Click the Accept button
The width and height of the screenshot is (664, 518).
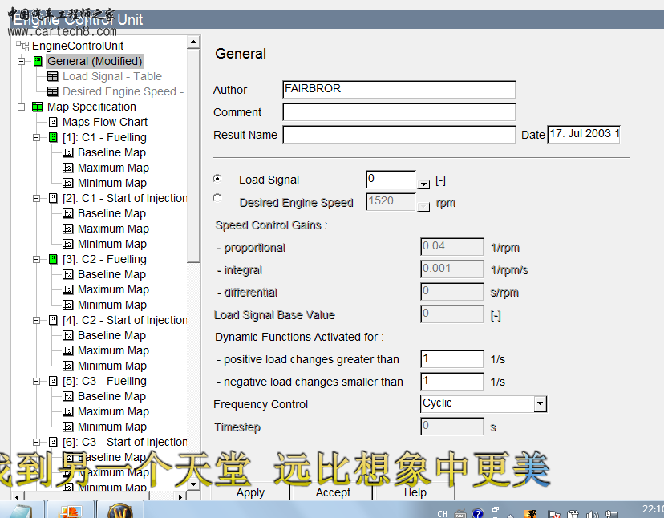(x=333, y=492)
